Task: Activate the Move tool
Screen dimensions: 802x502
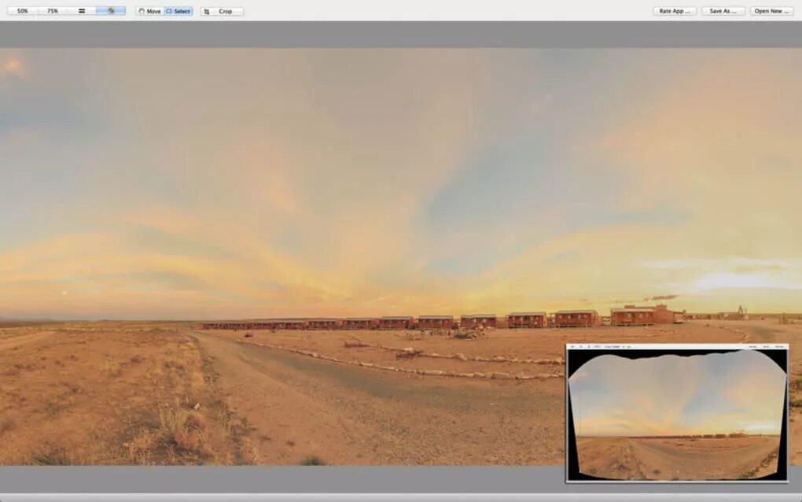Action: click(x=150, y=11)
